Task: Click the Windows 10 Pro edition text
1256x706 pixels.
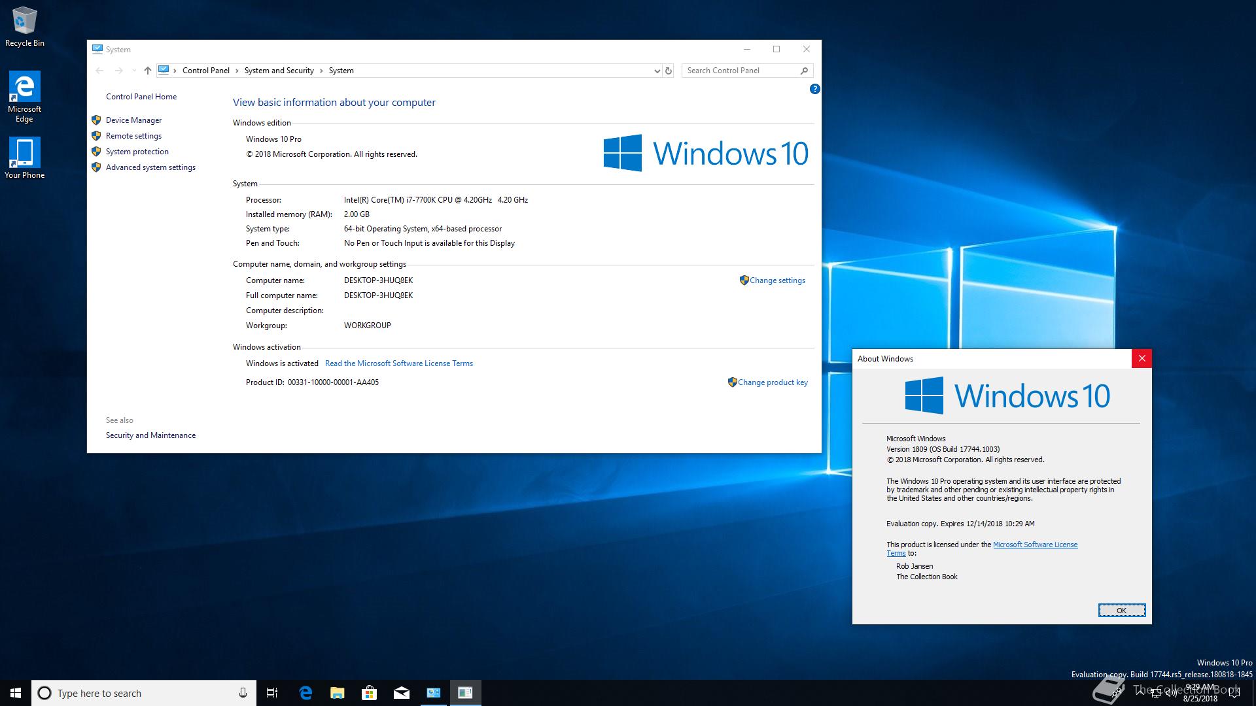Action: pyautogui.click(x=273, y=139)
